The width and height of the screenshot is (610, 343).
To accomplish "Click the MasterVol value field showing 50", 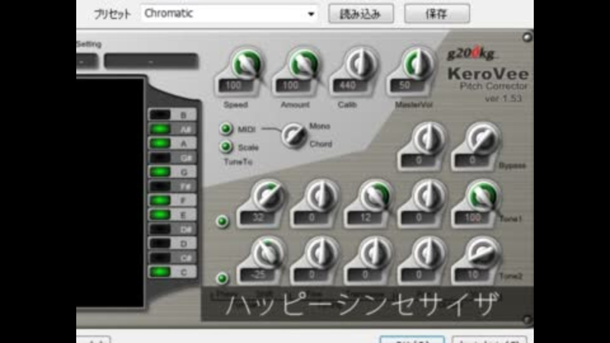I will click(406, 86).
